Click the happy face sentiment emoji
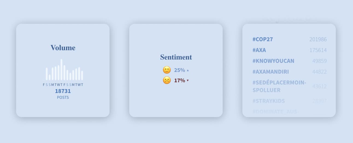 point(167,70)
